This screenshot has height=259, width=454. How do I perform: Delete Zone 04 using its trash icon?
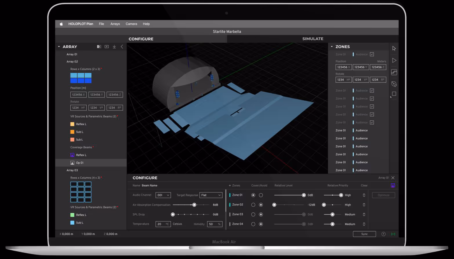364,224
